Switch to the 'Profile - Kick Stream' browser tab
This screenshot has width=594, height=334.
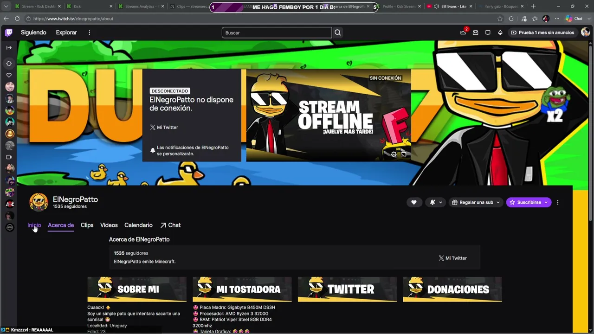(399, 6)
